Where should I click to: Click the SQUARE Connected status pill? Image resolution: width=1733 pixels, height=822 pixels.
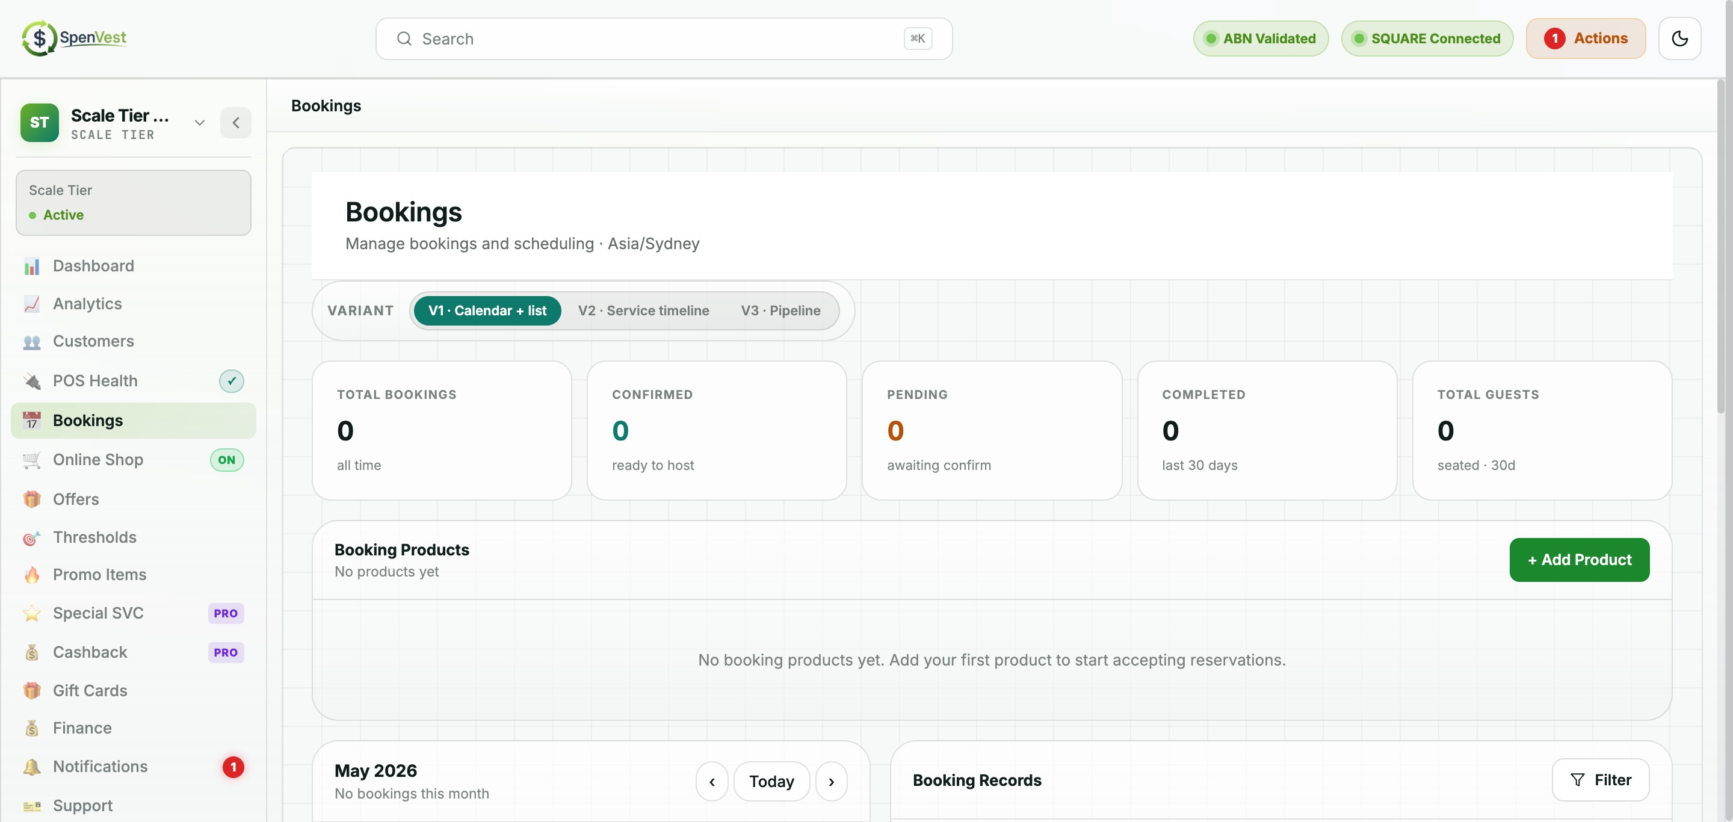tap(1427, 39)
